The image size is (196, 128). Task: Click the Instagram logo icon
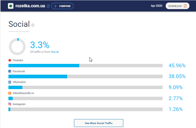10,104
